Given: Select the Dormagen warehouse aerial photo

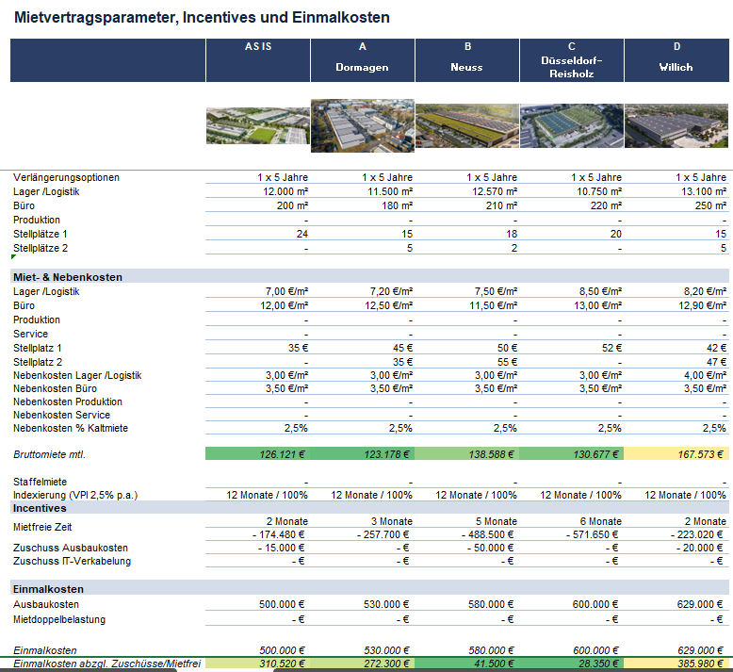Looking at the screenshot, I should point(362,125).
